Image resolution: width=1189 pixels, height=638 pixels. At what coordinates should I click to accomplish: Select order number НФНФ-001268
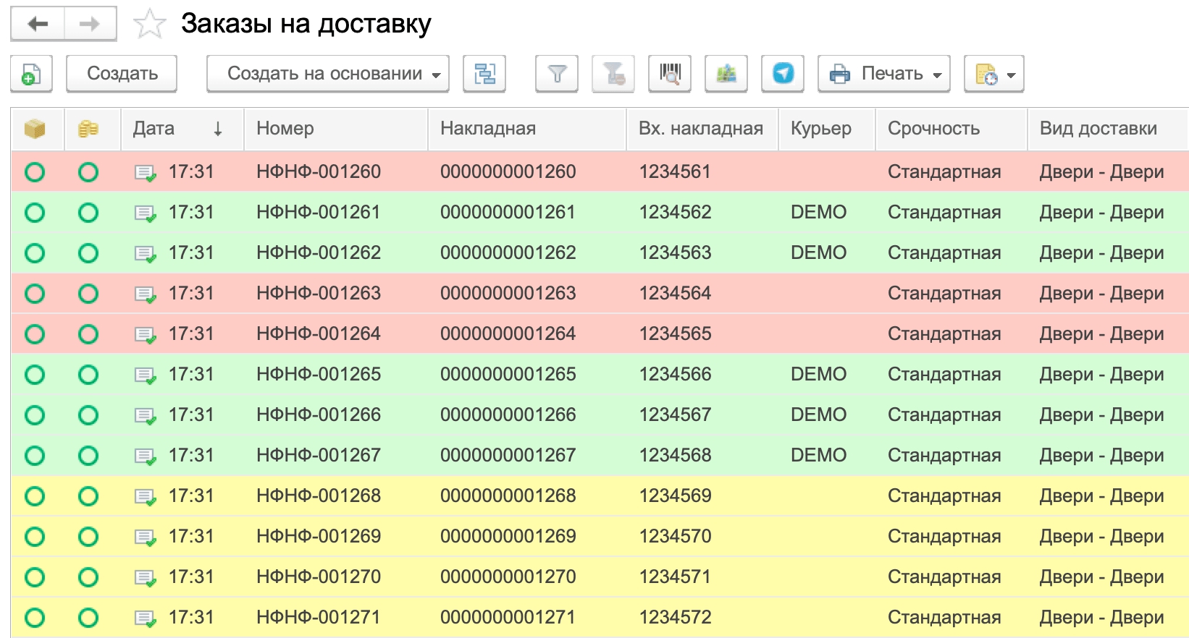pyautogui.click(x=319, y=496)
